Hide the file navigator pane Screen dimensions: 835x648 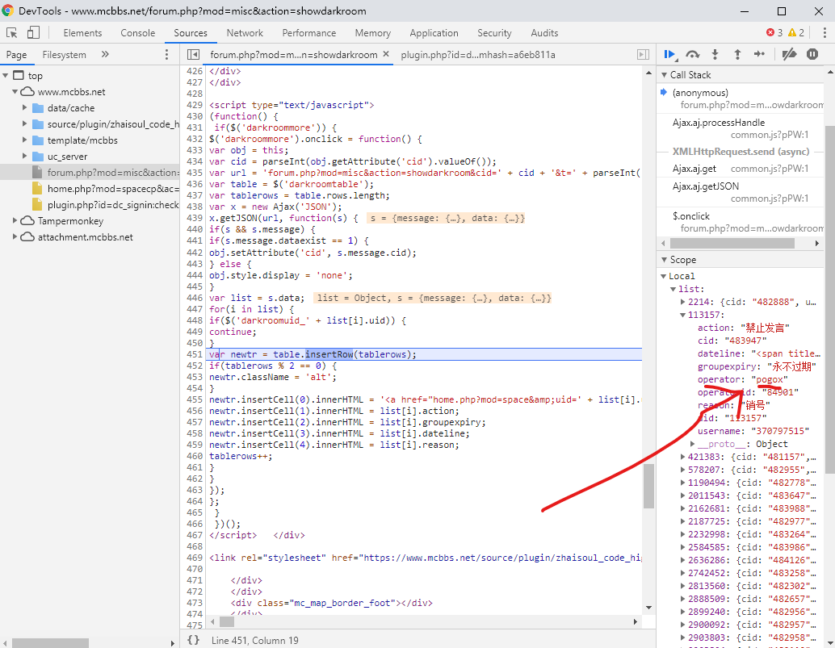coord(193,54)
